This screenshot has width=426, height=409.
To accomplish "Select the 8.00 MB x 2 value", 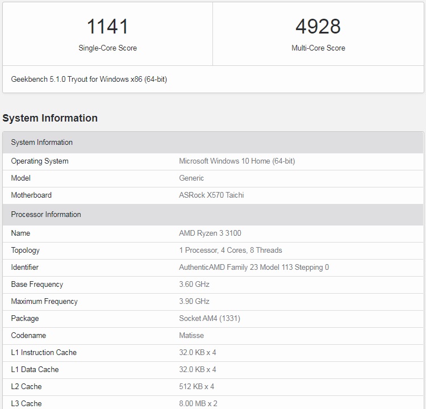I will [x=198, y=403].
